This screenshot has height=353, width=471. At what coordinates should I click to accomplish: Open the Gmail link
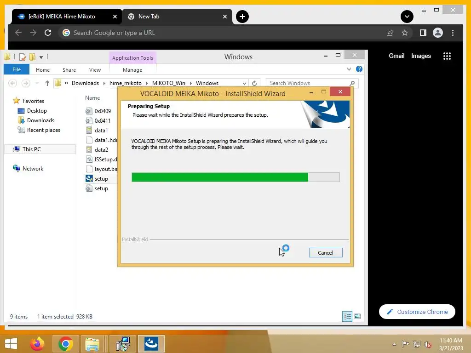[396, 56]
